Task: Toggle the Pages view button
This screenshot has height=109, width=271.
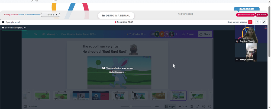Action: point(170,106)
